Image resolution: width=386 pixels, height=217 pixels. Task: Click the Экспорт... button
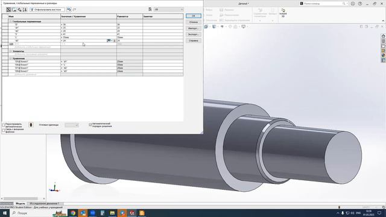tap(194, 34)
